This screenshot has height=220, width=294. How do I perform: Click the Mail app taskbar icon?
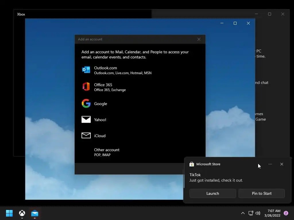35,213
